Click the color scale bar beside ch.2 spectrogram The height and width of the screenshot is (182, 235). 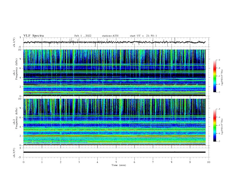(x=215, y=125)
